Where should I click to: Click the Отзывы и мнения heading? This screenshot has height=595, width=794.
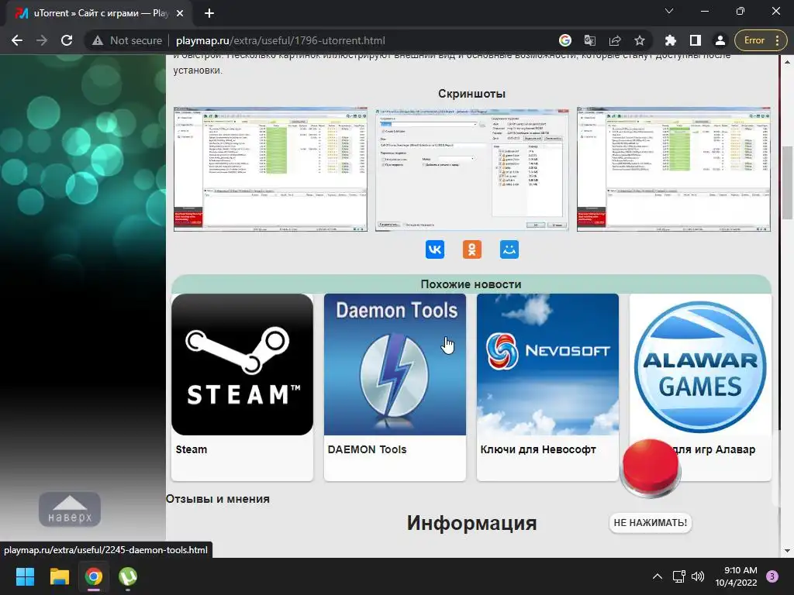[x=218, y=499]
